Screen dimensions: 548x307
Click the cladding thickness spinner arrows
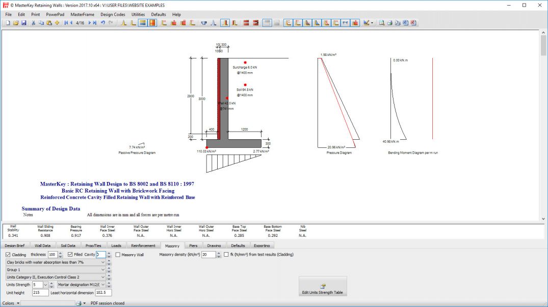pos(61,255)
